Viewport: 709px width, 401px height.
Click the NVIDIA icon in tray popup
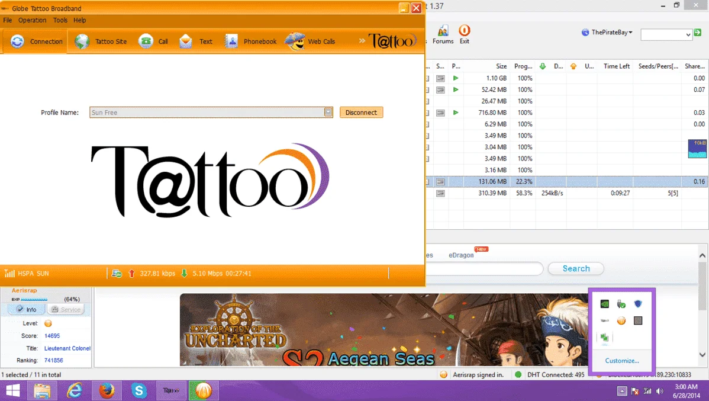(x=605, y=304)
